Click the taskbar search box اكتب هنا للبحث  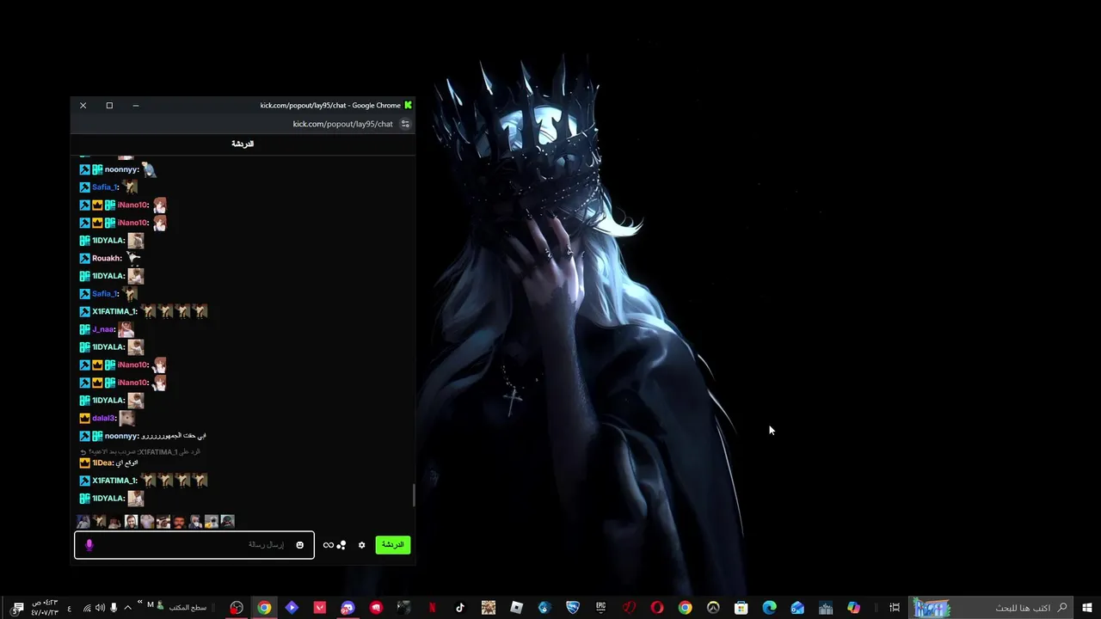click(992, 608)
